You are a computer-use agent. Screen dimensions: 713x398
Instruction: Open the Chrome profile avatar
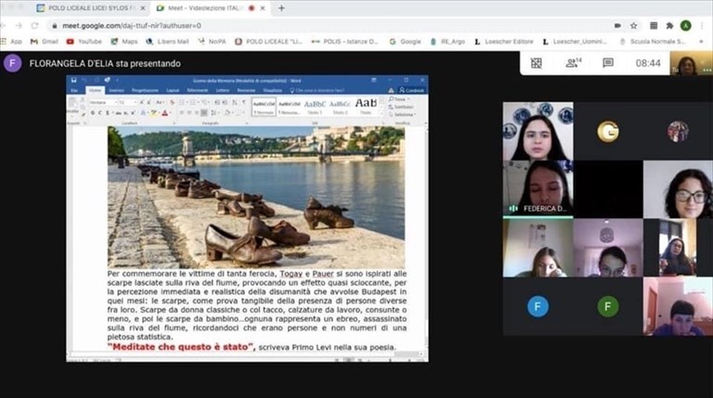click(x=686, y=25)
